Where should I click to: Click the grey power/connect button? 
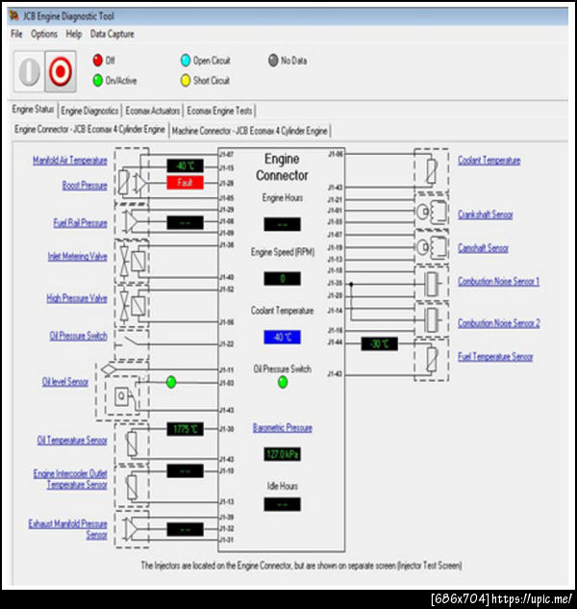click(29, 71)
